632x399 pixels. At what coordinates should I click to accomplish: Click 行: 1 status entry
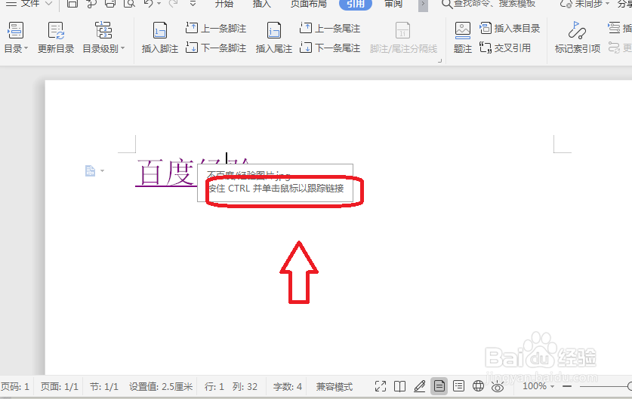214,387
